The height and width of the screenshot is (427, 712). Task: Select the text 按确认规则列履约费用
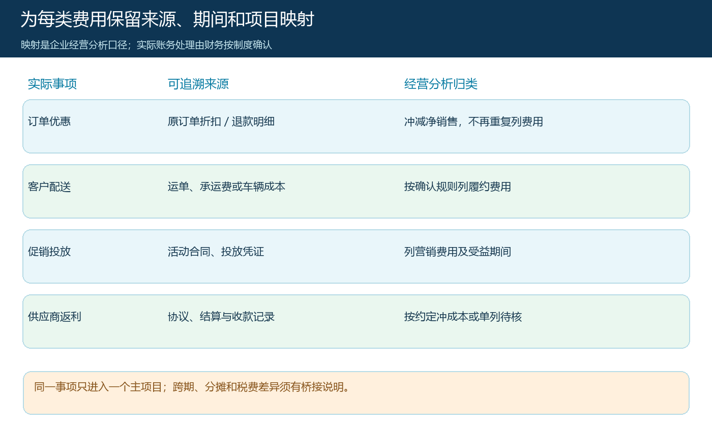coord(458,187)
